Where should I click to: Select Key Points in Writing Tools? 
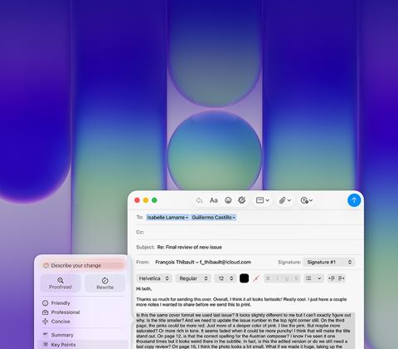[83, 345]
